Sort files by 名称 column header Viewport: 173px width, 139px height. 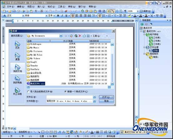(x=38, y=41)
